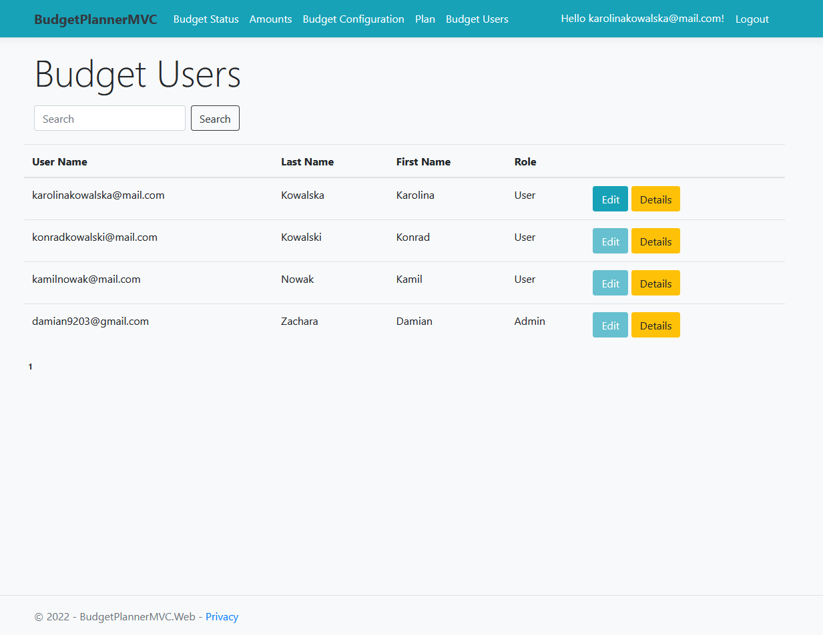Open the BudgetPlannerMVC brand link
Viewport: 823px width, 635px height.
tap(95, 19)
